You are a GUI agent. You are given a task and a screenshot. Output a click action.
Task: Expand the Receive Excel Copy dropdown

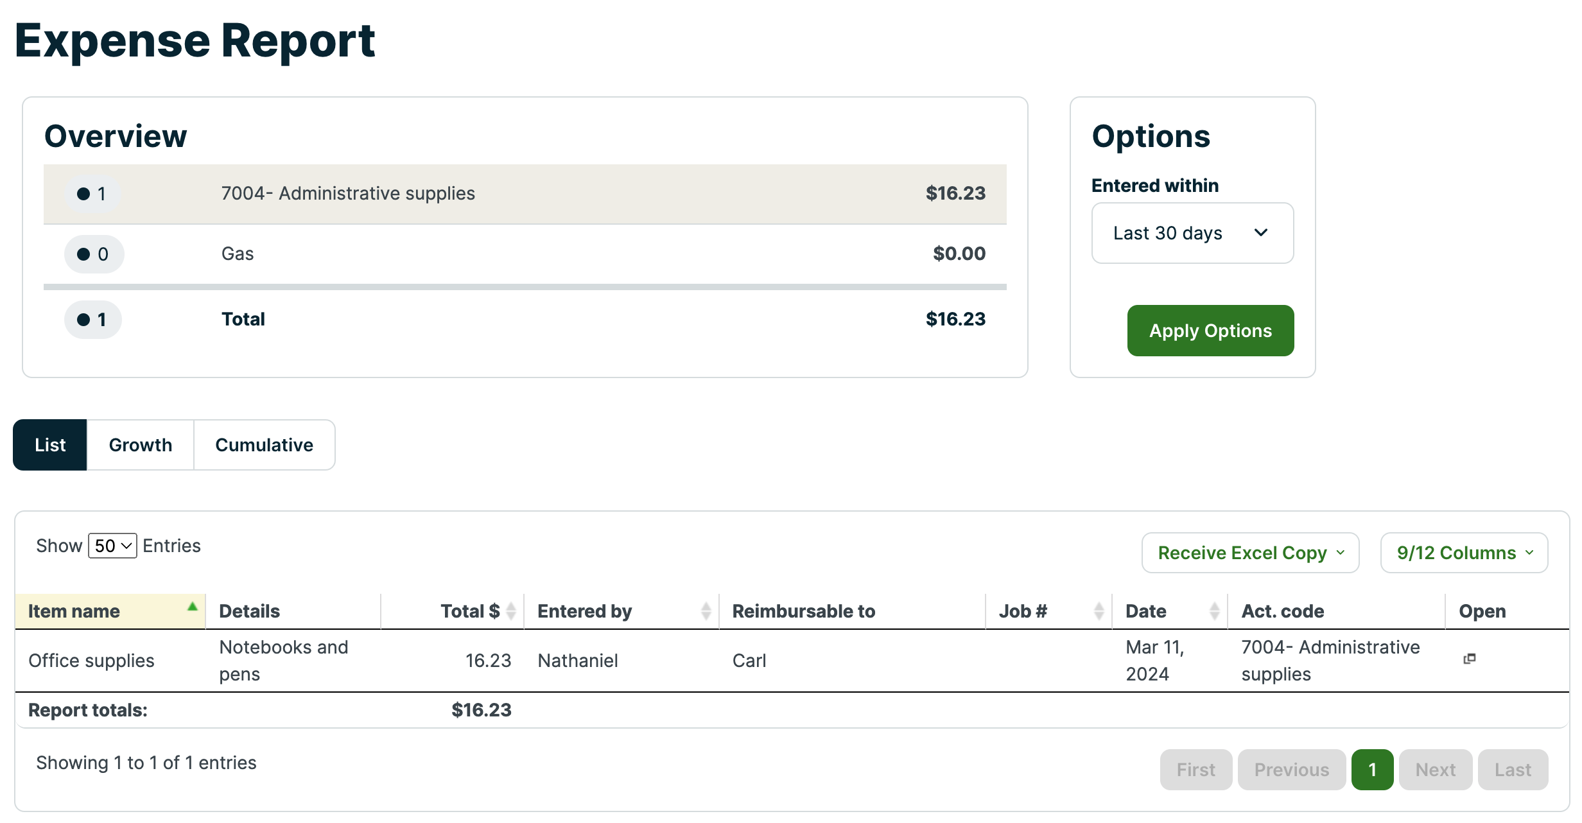(x=1249, y=552)
